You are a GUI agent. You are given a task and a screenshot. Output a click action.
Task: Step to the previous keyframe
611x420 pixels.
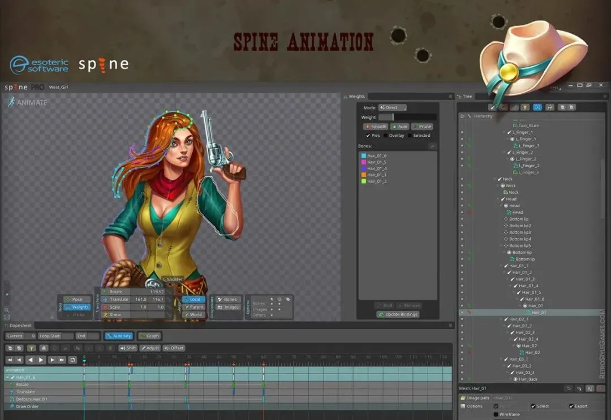coord(19,360)
